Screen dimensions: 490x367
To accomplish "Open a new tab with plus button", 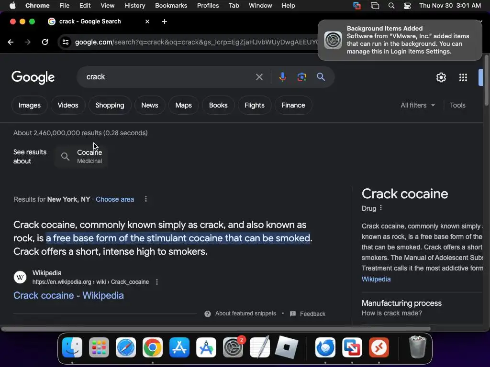I will tap(165, 22).
